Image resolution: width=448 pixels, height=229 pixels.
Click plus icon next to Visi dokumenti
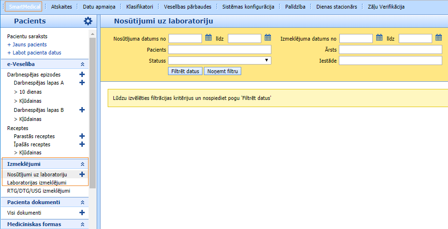pyautogui.click(x=82, y=213)
